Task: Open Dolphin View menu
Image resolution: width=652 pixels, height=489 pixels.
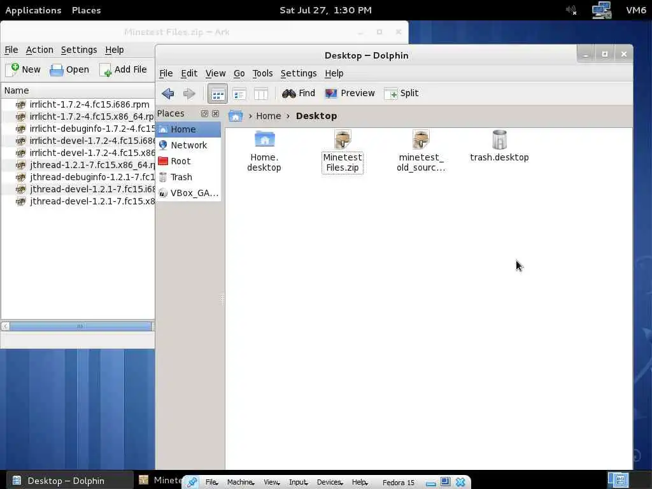Action: point(215,73)
